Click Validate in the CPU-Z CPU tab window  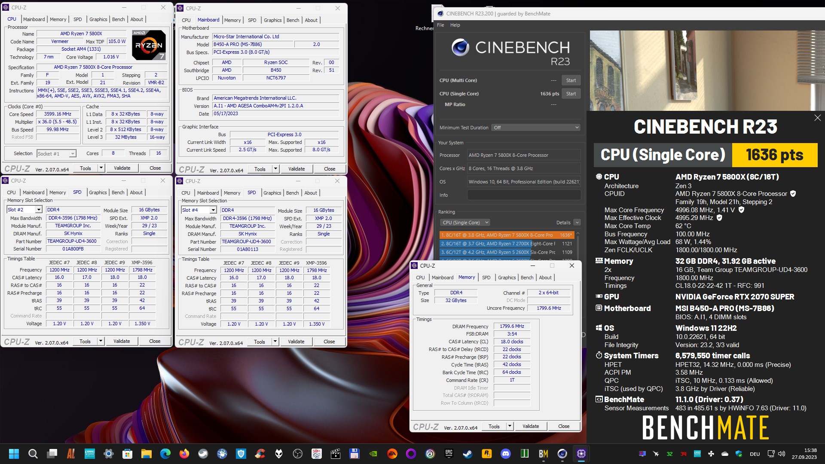coord(122,168)
